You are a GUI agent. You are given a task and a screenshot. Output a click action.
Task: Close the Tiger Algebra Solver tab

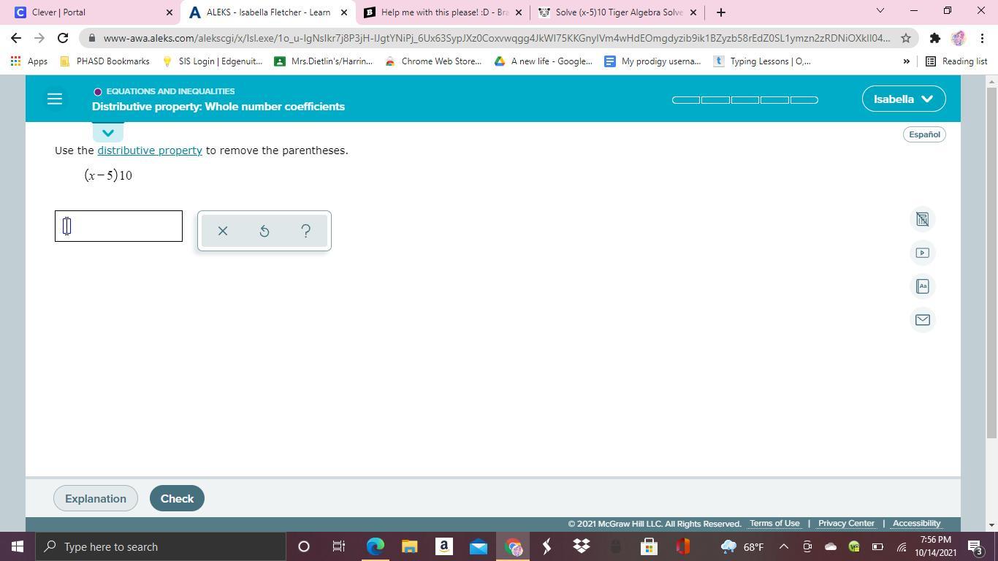[693, 12]
